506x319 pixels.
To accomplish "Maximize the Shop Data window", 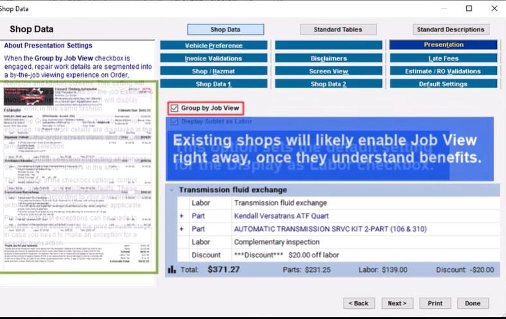I will (469, 8).
